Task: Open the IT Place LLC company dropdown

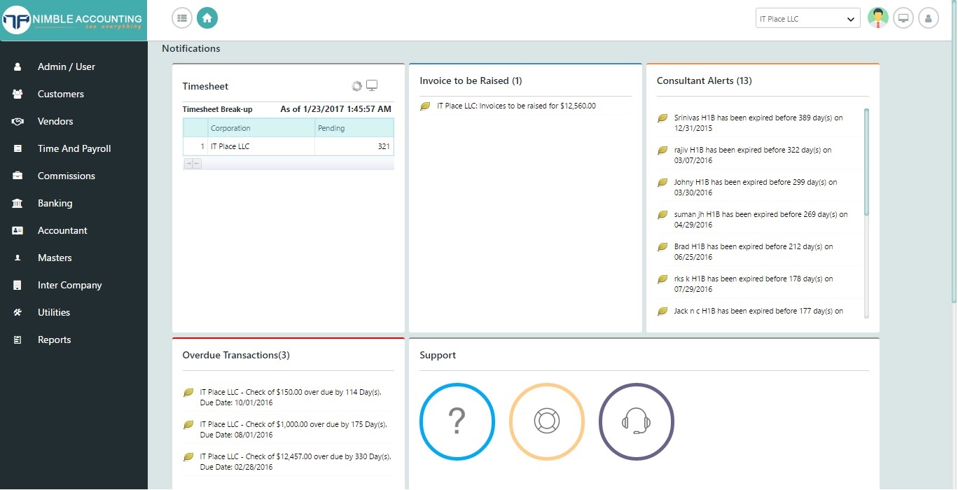Action: [808, 19]
